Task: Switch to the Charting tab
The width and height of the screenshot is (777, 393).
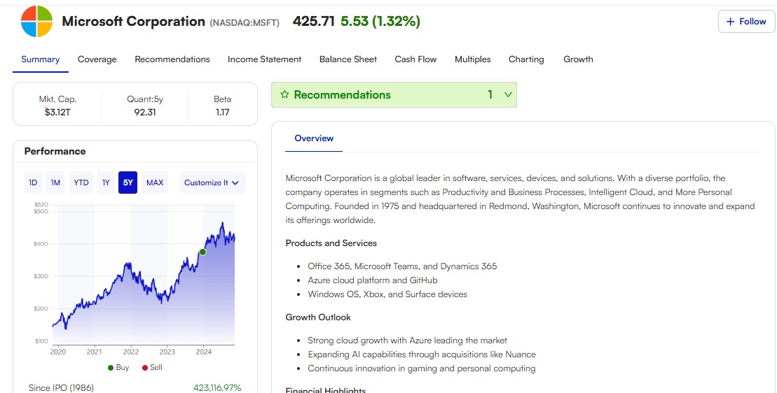Action: 526,59
